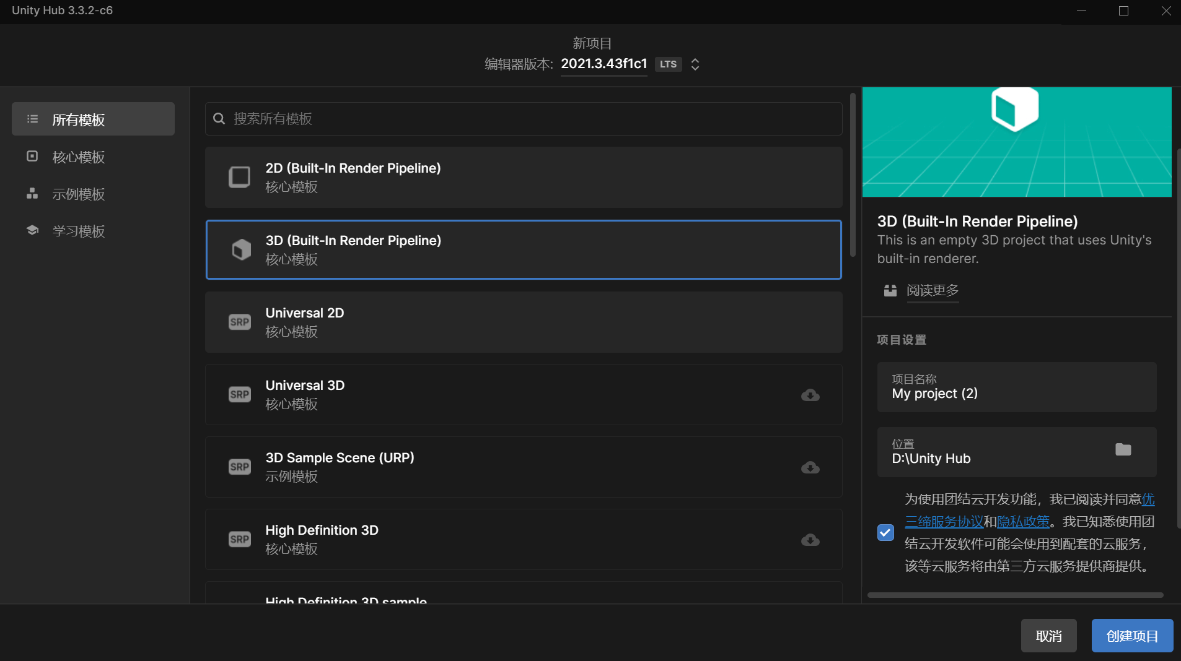Viewport: 1181px width, 661px height.
Task: Click the search magnifier icon
Action: pyautogui.click(x=219, y=118)
